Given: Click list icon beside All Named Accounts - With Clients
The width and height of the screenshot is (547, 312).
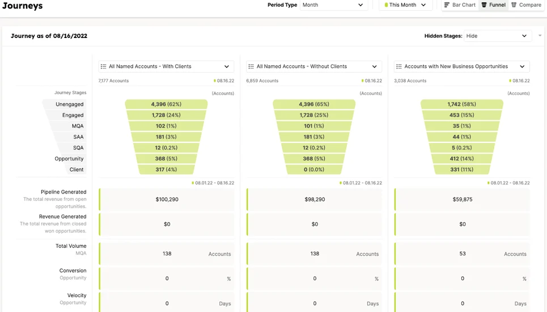Looking at the screenshot, I should [x=103, y=66].
